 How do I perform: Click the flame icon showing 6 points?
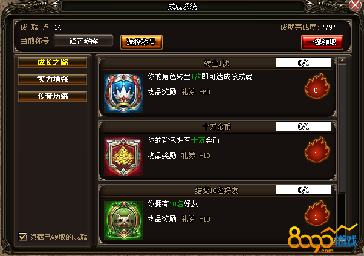tap(317, 86)
